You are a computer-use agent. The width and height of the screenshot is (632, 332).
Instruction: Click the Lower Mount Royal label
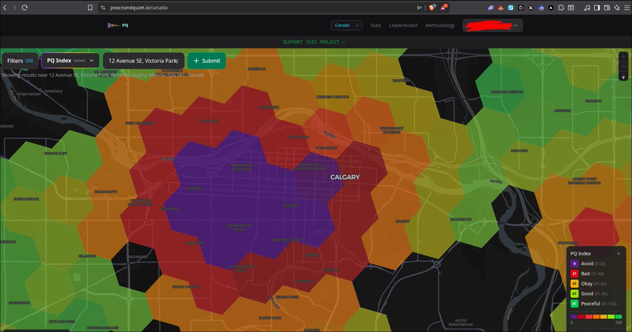point(239,227)
